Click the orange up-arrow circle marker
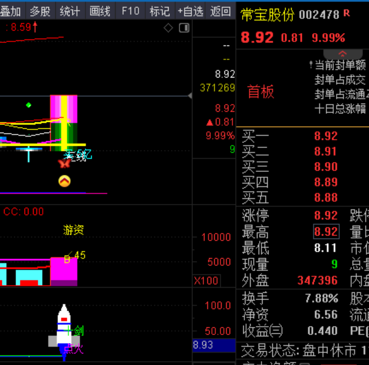This screenshot has width=369, height=365. pyautogui.click(x=64, y=181)
